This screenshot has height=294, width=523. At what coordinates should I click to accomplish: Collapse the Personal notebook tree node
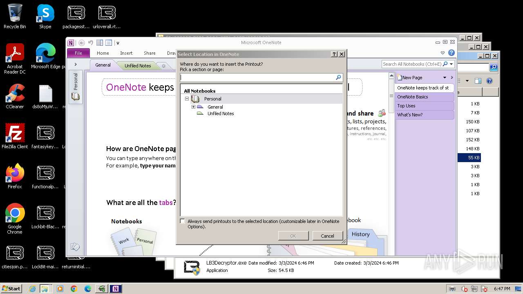pyautogui.click(x=187, y=99)
